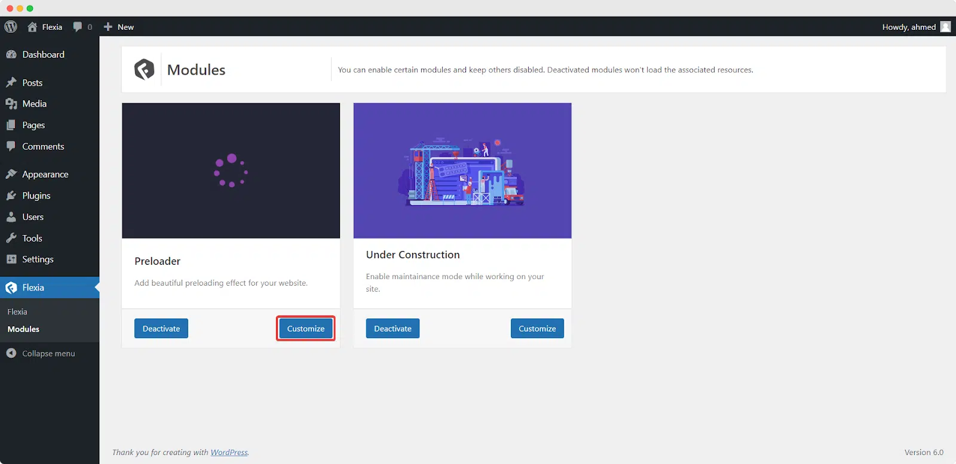Click the Flexia home icon in admin bar
The image size is (956, 464).
(x=32, y=27)
